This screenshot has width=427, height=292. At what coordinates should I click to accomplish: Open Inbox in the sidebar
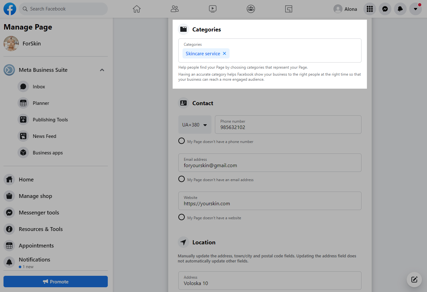[x=39, y=87]
